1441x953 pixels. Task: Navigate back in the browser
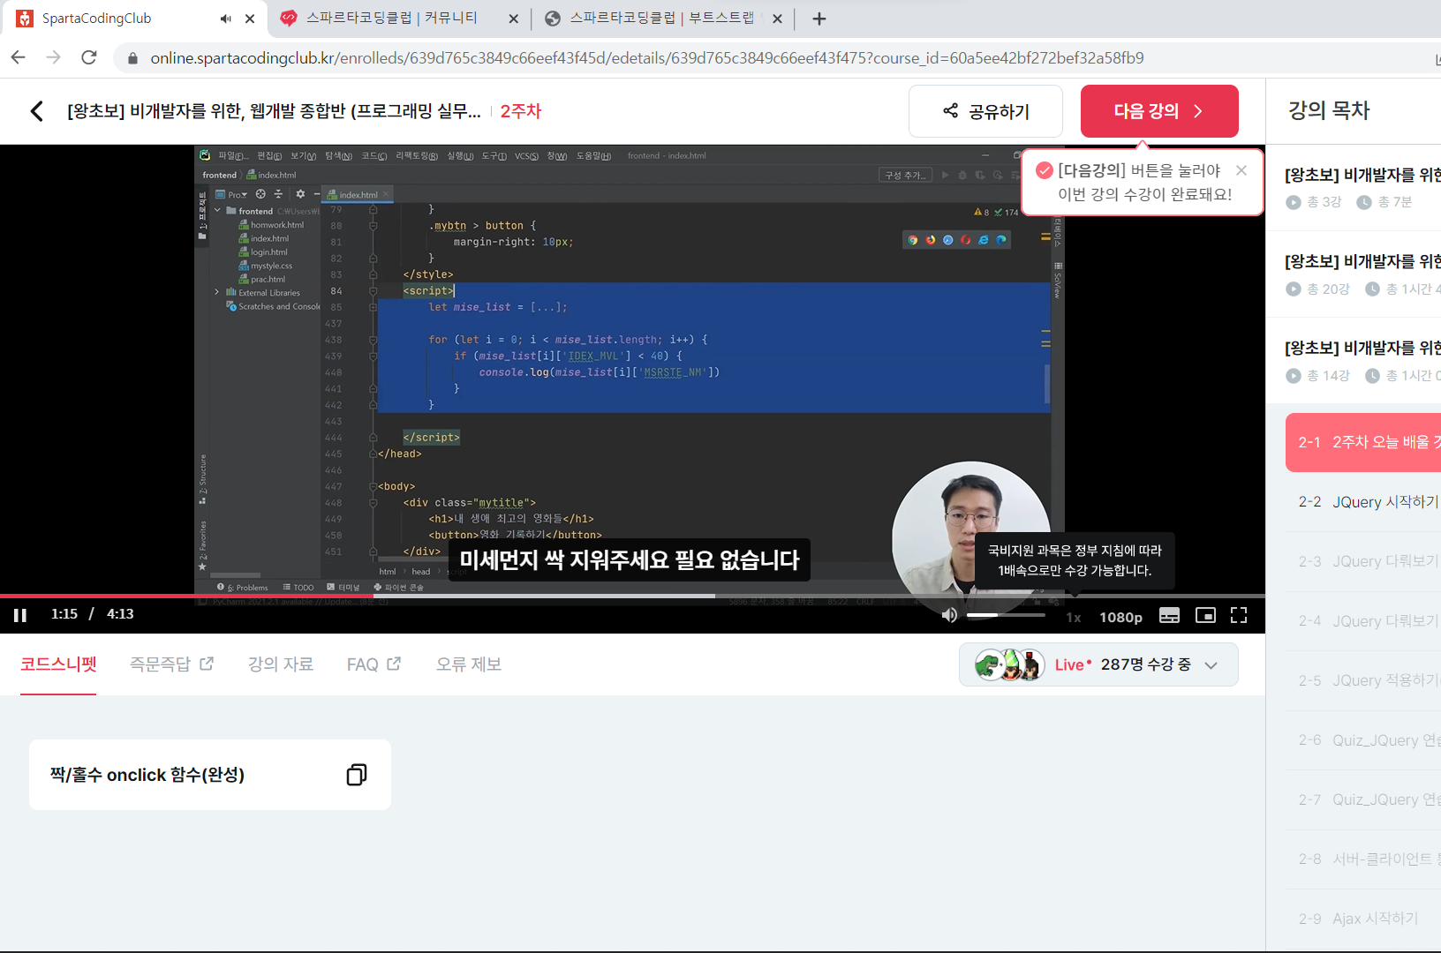[19, 57]
